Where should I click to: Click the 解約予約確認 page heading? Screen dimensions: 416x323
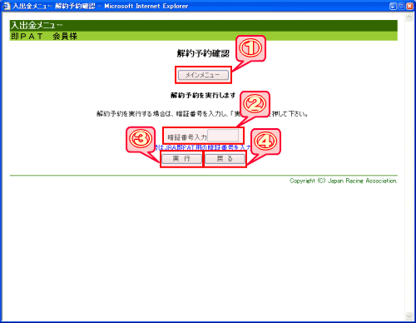click(x=203, y=53)
